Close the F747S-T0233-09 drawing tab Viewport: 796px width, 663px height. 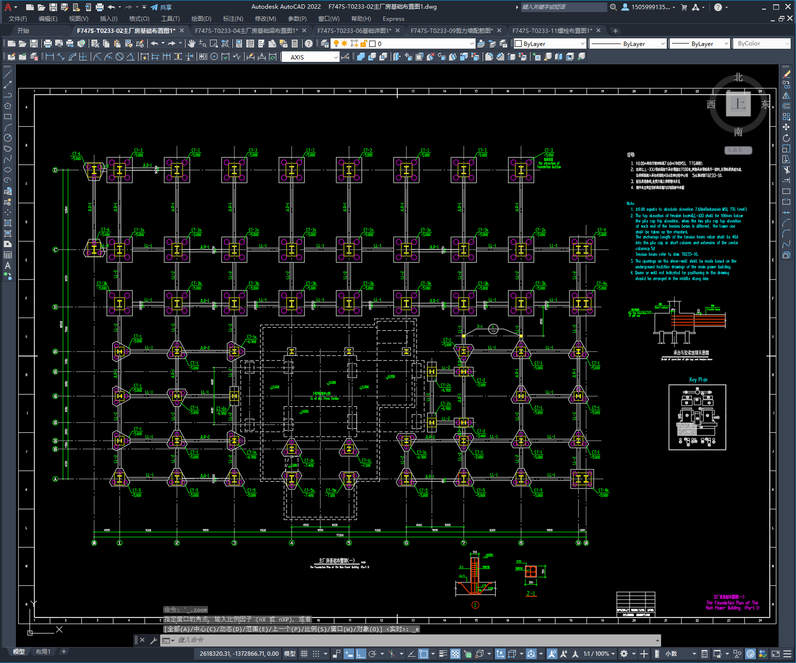499,30
